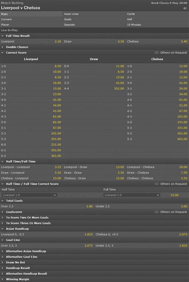Open the Half Time score dropdown
189x282 pixels.
pos(30,195)
